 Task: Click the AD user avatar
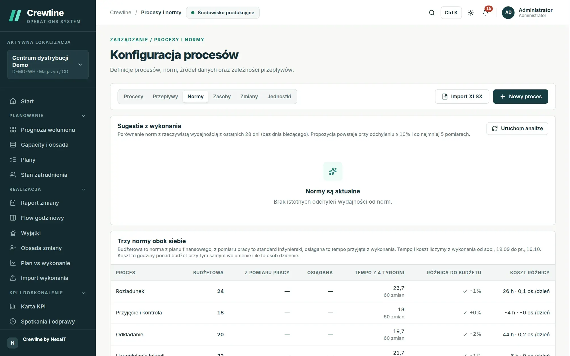click(x=508, y=13)
